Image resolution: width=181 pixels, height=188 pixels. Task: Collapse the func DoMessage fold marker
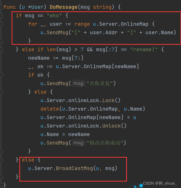pyautogui.click(x=1, y=7)
